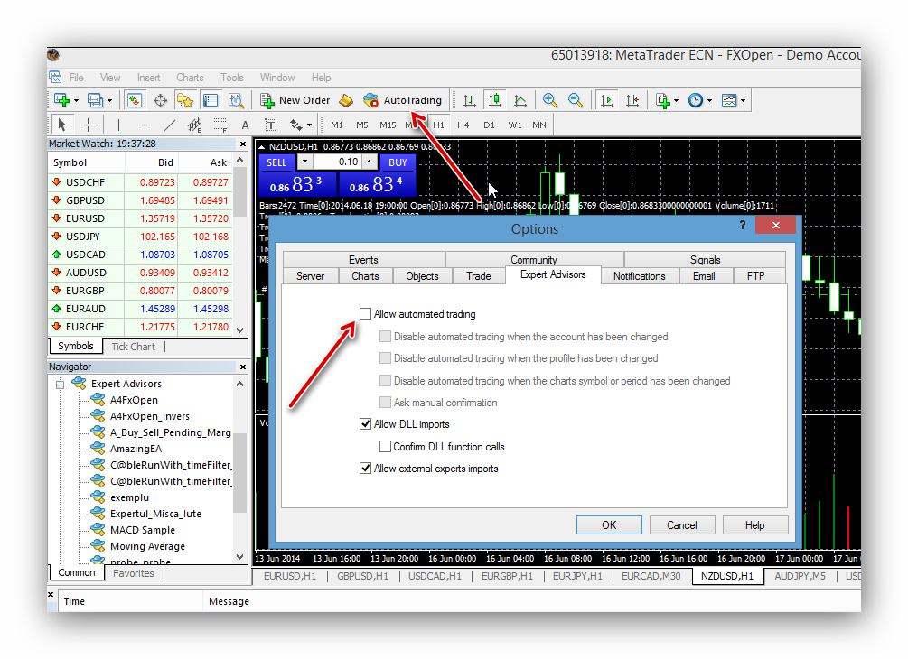Viewport: 908px width, 659px height.
Task: Select the Crosshair tool
Action: (x=88, y=125)
